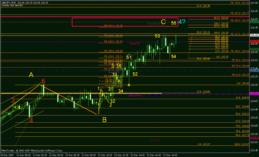The width and height of the screenshot is (259, 157).
Task: Select the yellow wave label A
Action: (x=31, y=75)
